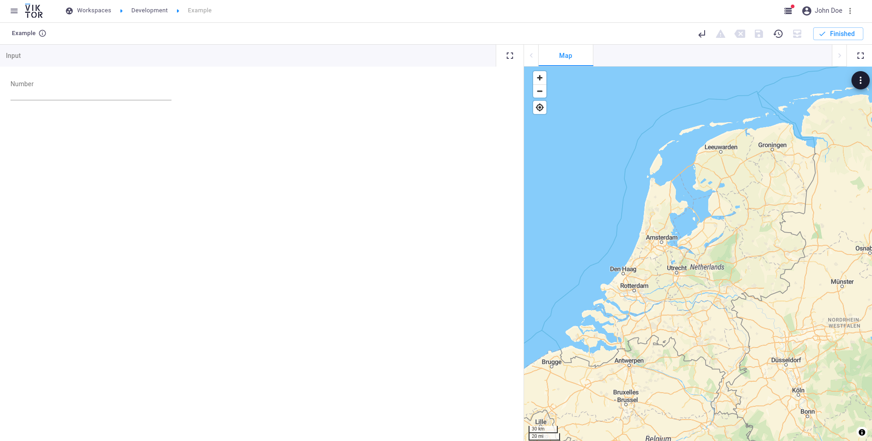Zoom out on the map
This screenshot has height=441, width=872.
click(x=540, y=91)
